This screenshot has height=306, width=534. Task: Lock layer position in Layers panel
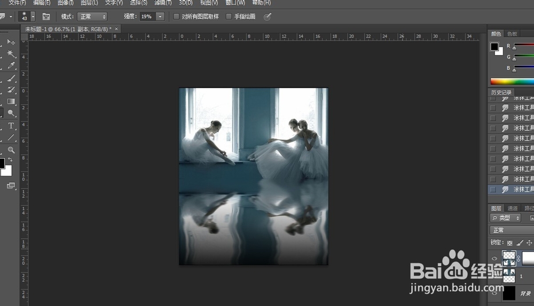(x=529, y=243)
